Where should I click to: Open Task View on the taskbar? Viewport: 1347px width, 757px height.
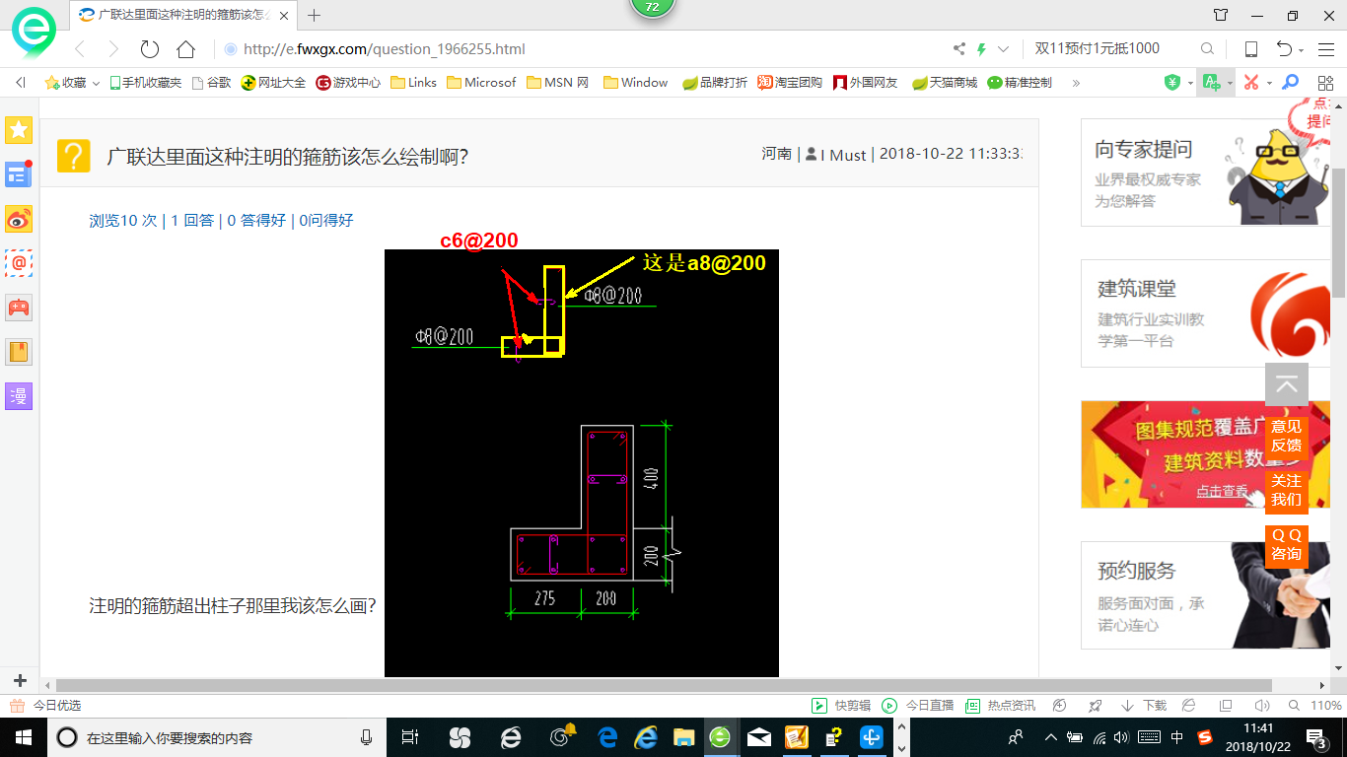click(x=410, y=737)
